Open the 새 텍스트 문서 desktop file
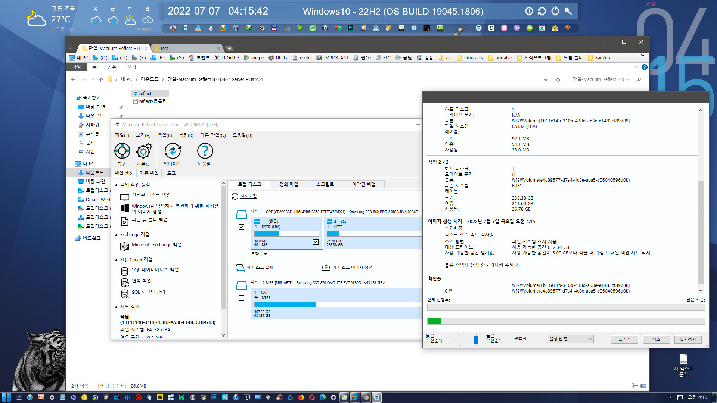717x403 pixels. point(683,365)
